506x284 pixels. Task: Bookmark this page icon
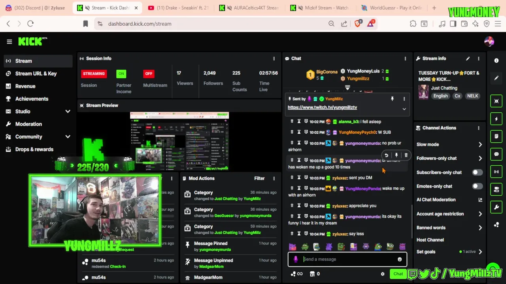coord(85,24)
